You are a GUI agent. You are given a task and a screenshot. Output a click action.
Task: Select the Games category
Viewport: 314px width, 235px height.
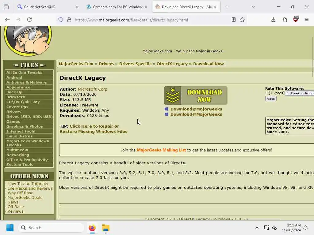[13, 121]
